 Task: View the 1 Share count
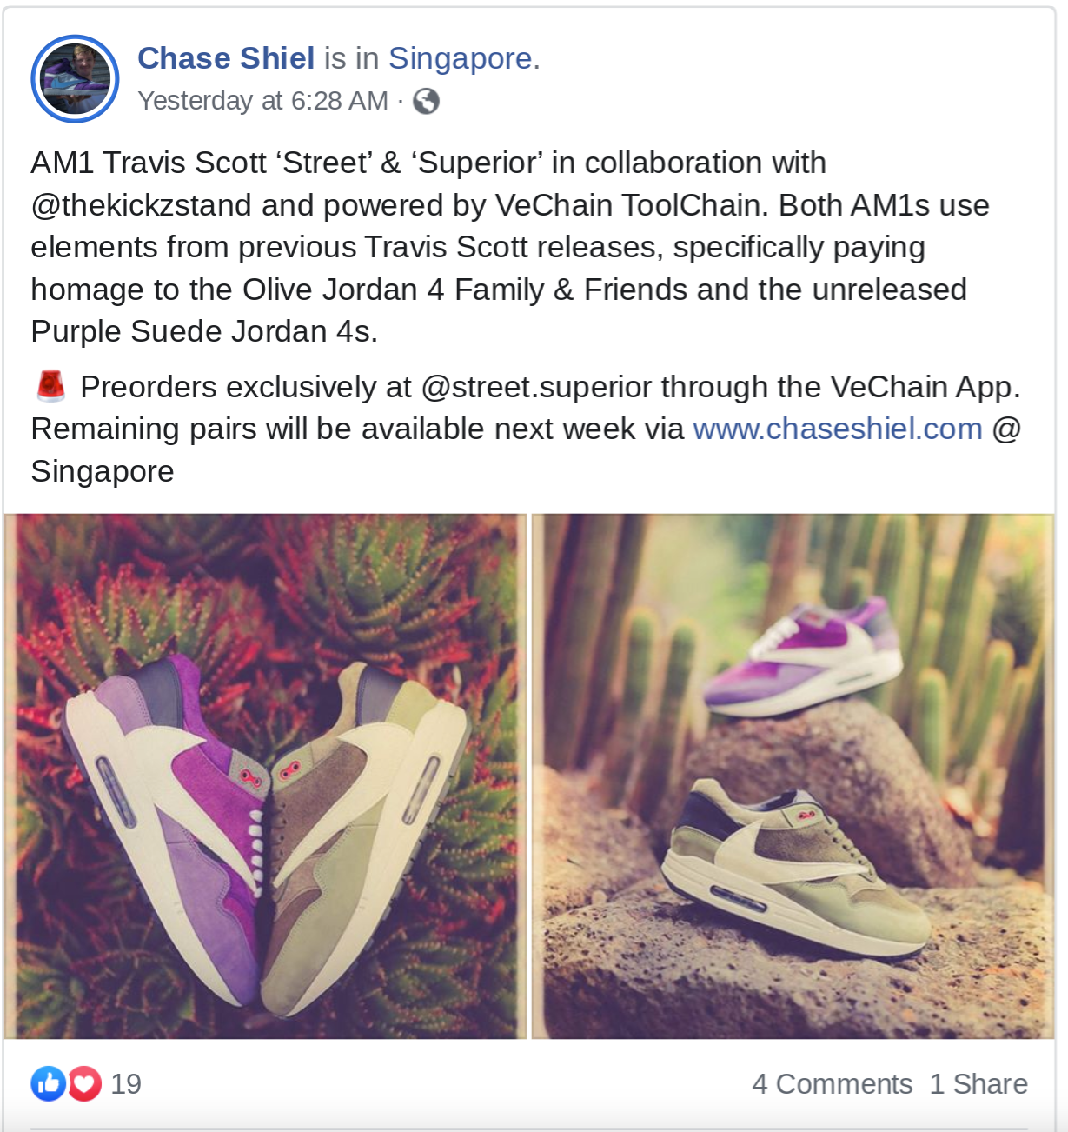pos(978,1084)
